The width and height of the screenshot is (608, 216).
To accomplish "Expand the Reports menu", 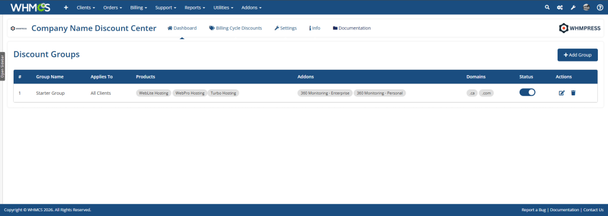I will (195, 7).
